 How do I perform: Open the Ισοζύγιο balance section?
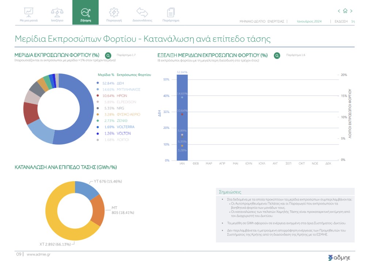pyautogui.click(x=57, y=14)
